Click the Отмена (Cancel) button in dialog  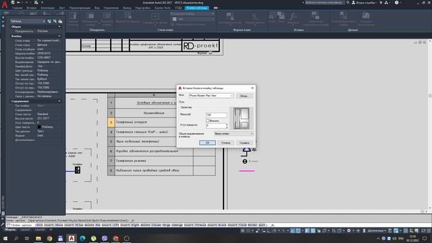tap(225, 142)
